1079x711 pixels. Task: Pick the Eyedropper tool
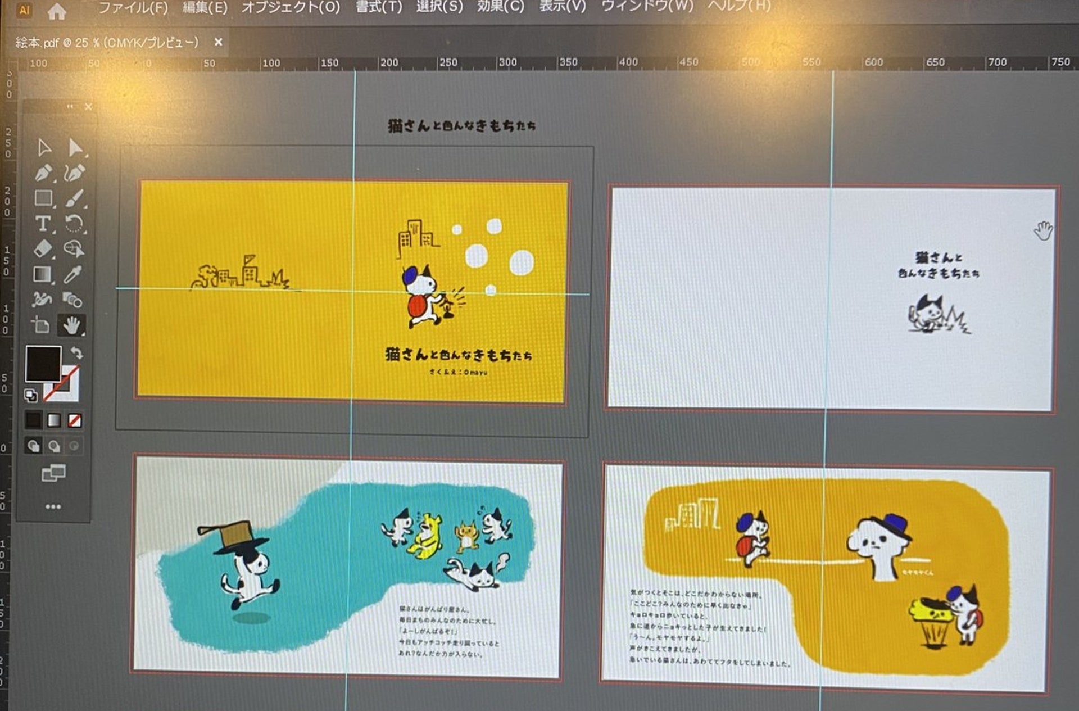pos(72,274)
